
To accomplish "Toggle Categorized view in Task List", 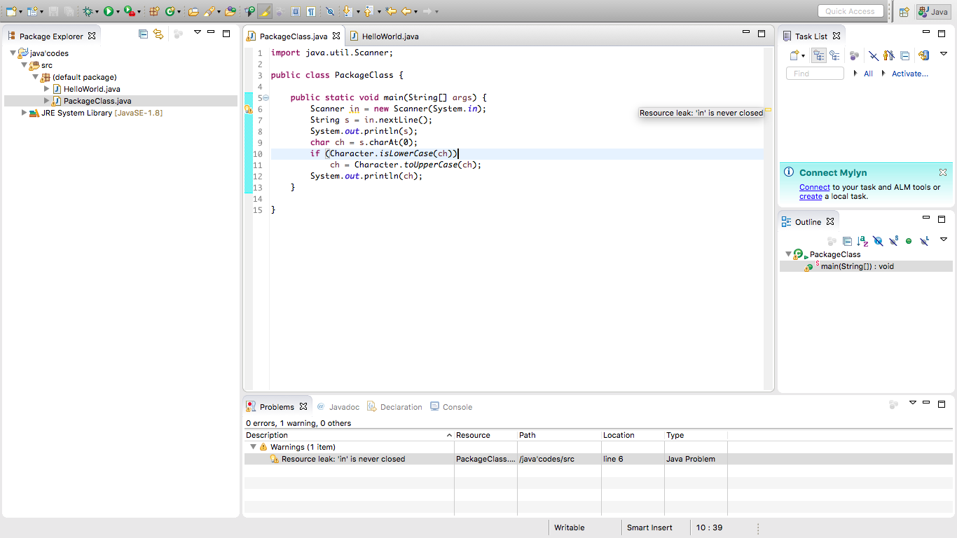I will tap(818, 55).
